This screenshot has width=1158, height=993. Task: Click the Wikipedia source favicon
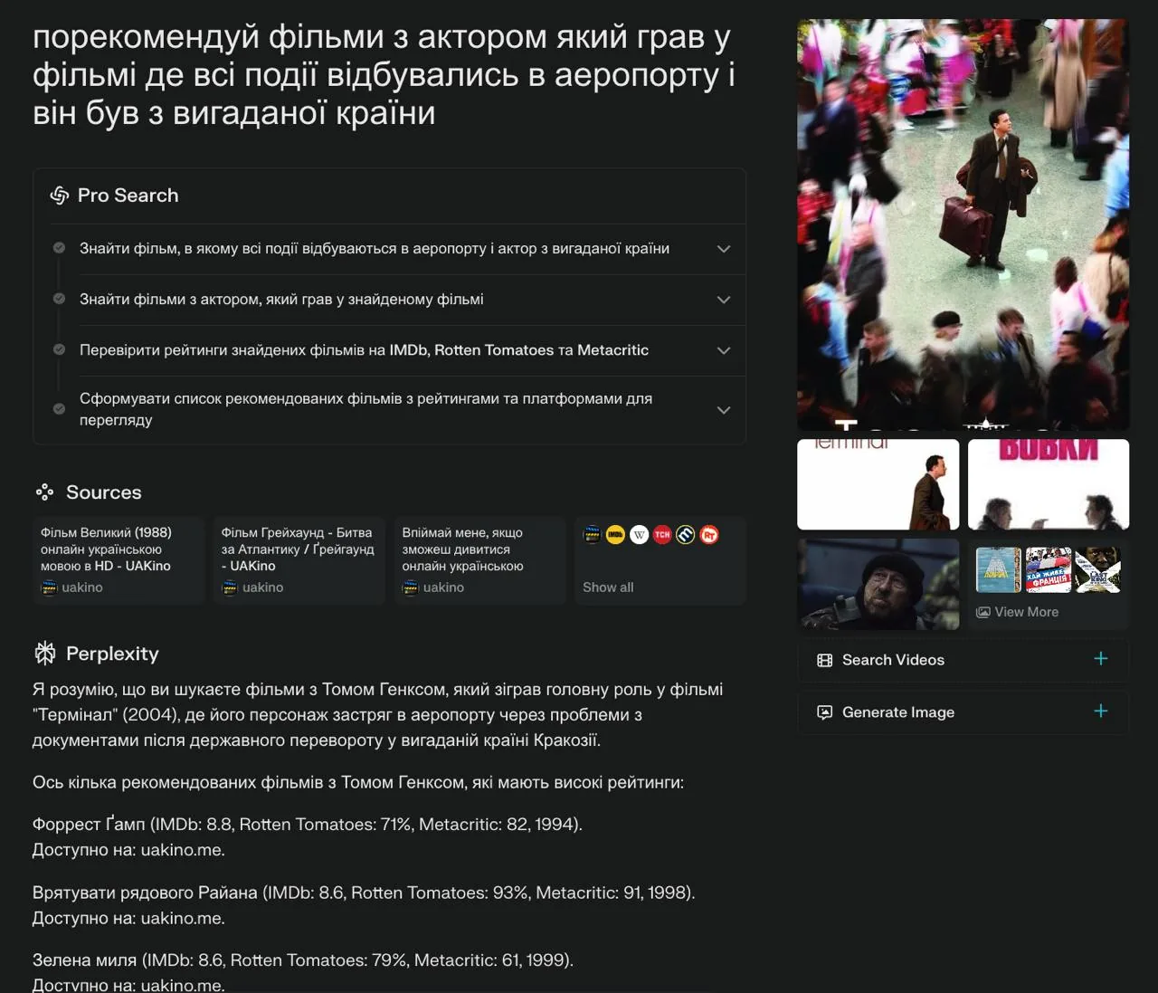click(x=640, y=535)
